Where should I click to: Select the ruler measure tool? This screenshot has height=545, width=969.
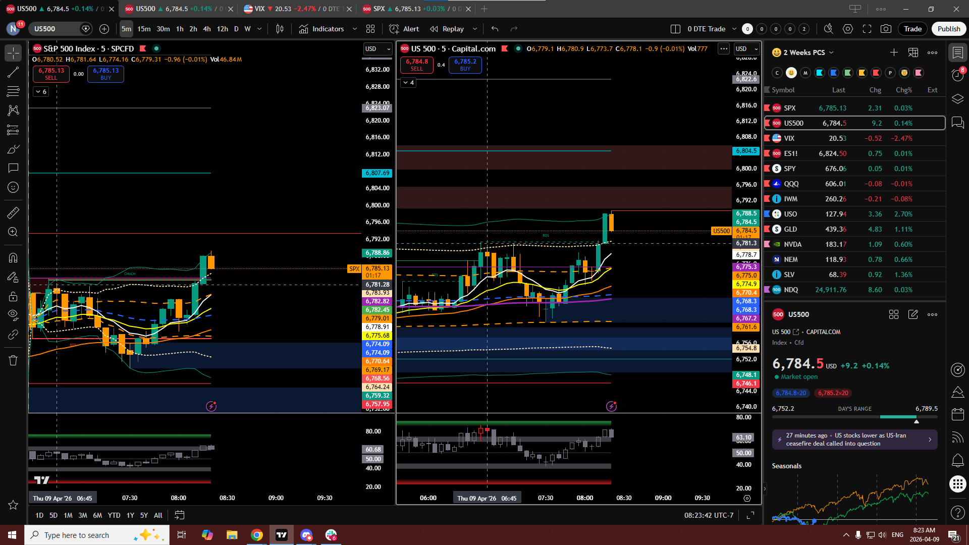click(13, 213)
